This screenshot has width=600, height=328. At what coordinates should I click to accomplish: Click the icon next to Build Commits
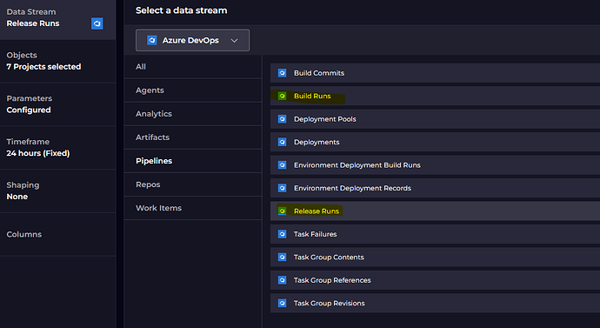(x=282, y=73)
